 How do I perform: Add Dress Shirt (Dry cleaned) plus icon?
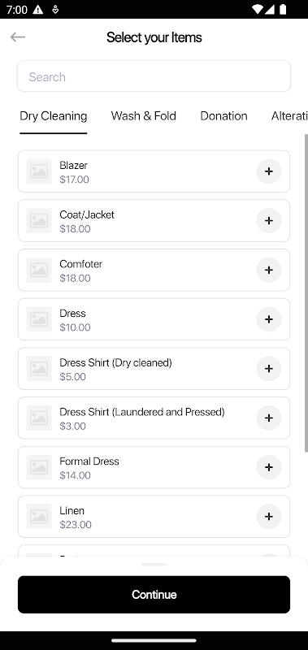[x=269, y=369]
